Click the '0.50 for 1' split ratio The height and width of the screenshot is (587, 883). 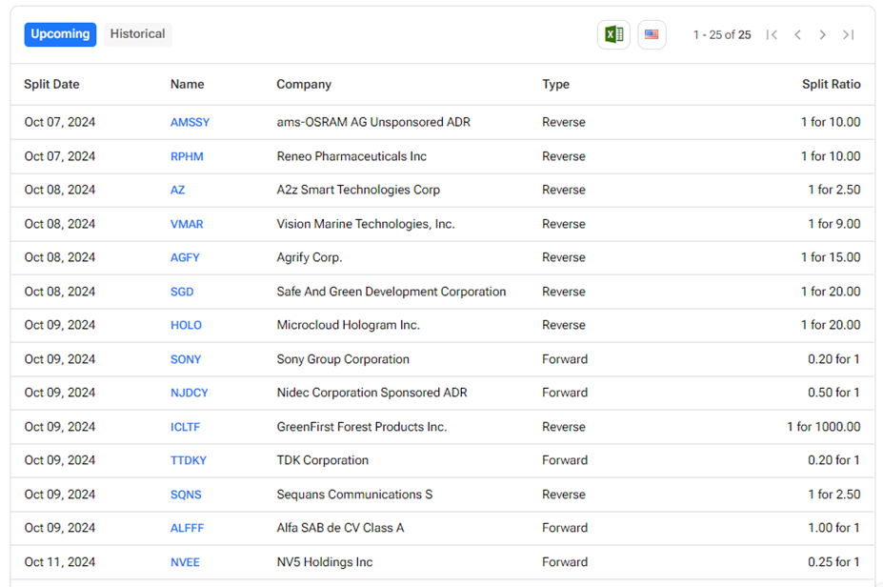[x=834, y=393]
